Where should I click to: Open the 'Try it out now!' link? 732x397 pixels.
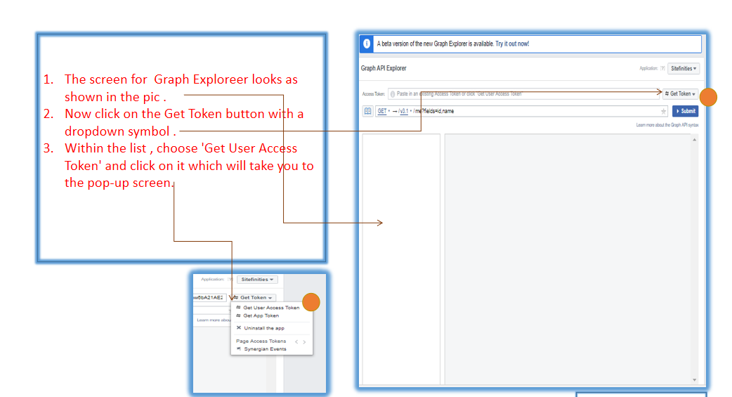tap(512, 44)
